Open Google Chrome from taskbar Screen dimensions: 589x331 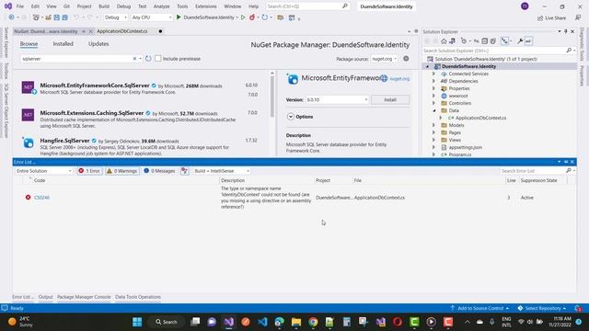pyautogui.click(x=313, y=322)
